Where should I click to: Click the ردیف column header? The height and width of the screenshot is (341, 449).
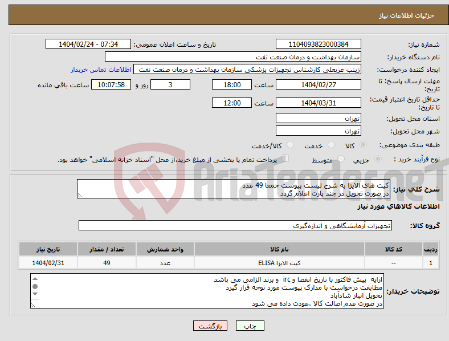coord(431,249)
